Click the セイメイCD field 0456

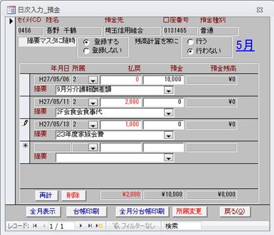(30, 31)
